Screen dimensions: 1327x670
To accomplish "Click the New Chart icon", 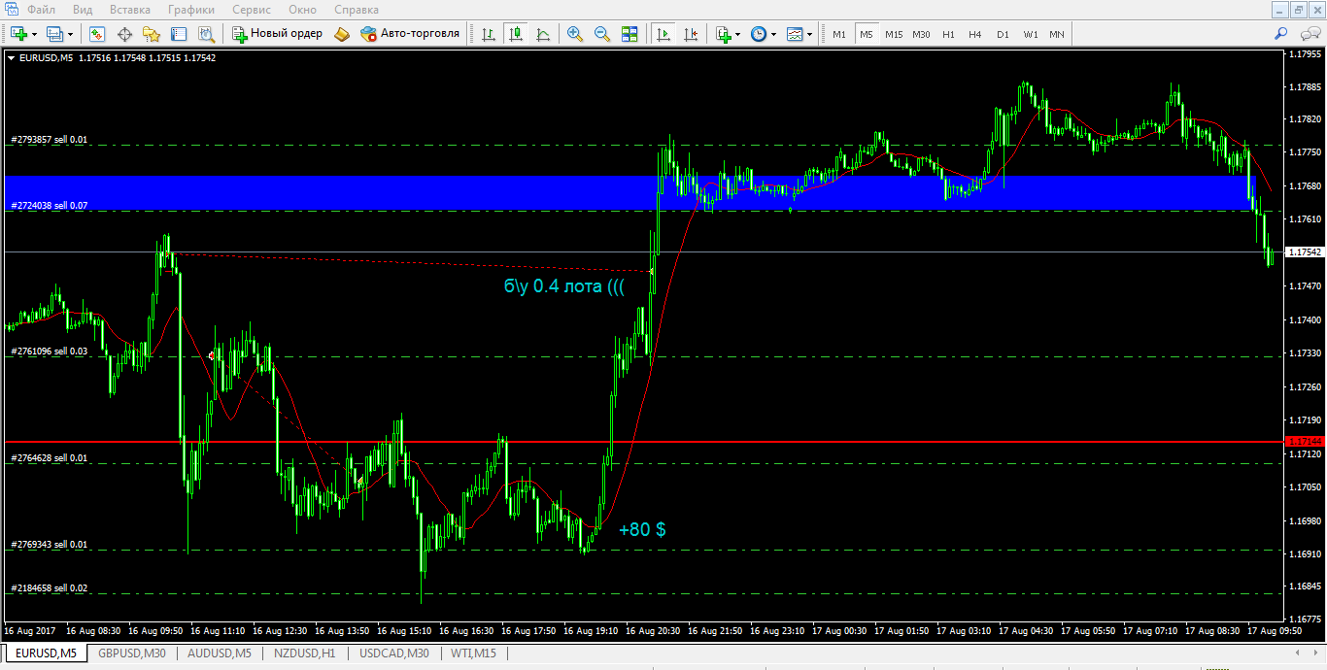I will [18, 34].
